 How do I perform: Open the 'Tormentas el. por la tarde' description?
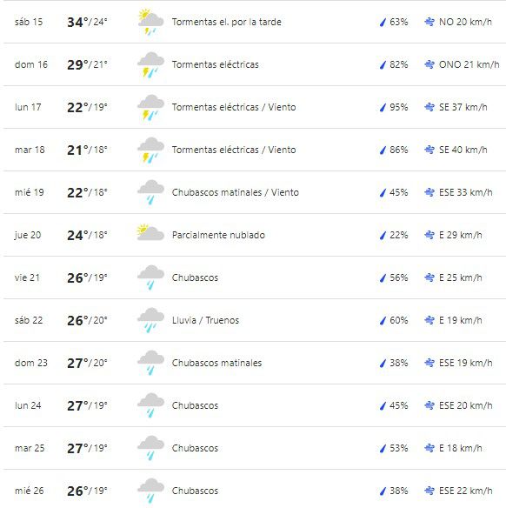227,22
